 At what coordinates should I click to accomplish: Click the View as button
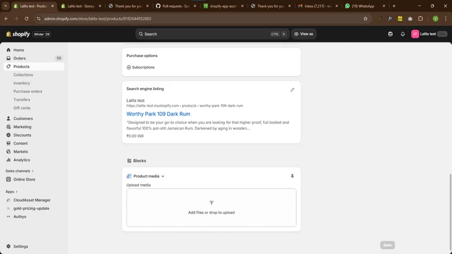click(303, 34)
